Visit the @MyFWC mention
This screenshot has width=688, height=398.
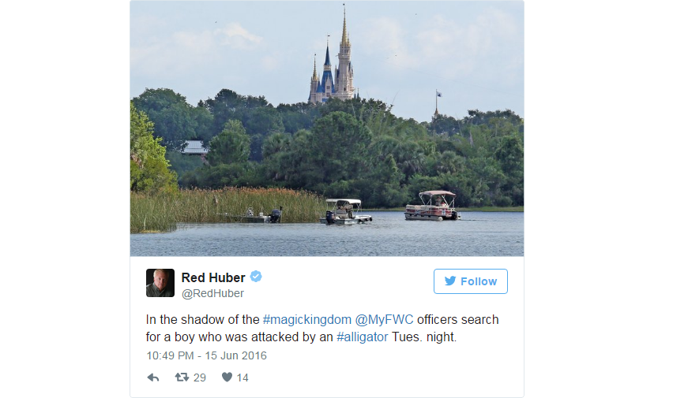pos(384,320)
